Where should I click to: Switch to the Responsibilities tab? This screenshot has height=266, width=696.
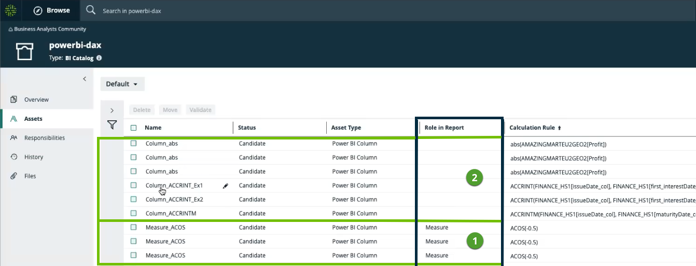click(x=44, y=138)
